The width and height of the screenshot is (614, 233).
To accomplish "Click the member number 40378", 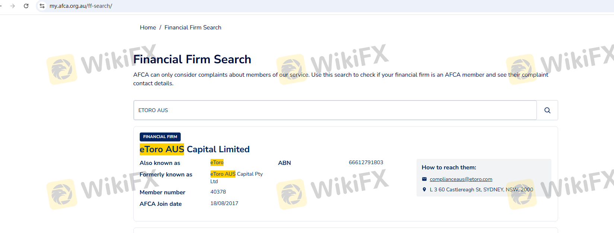I will (218, 192).
